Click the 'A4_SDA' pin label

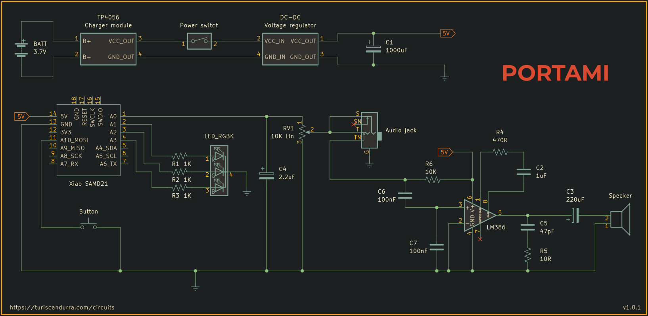coord(106,148)
